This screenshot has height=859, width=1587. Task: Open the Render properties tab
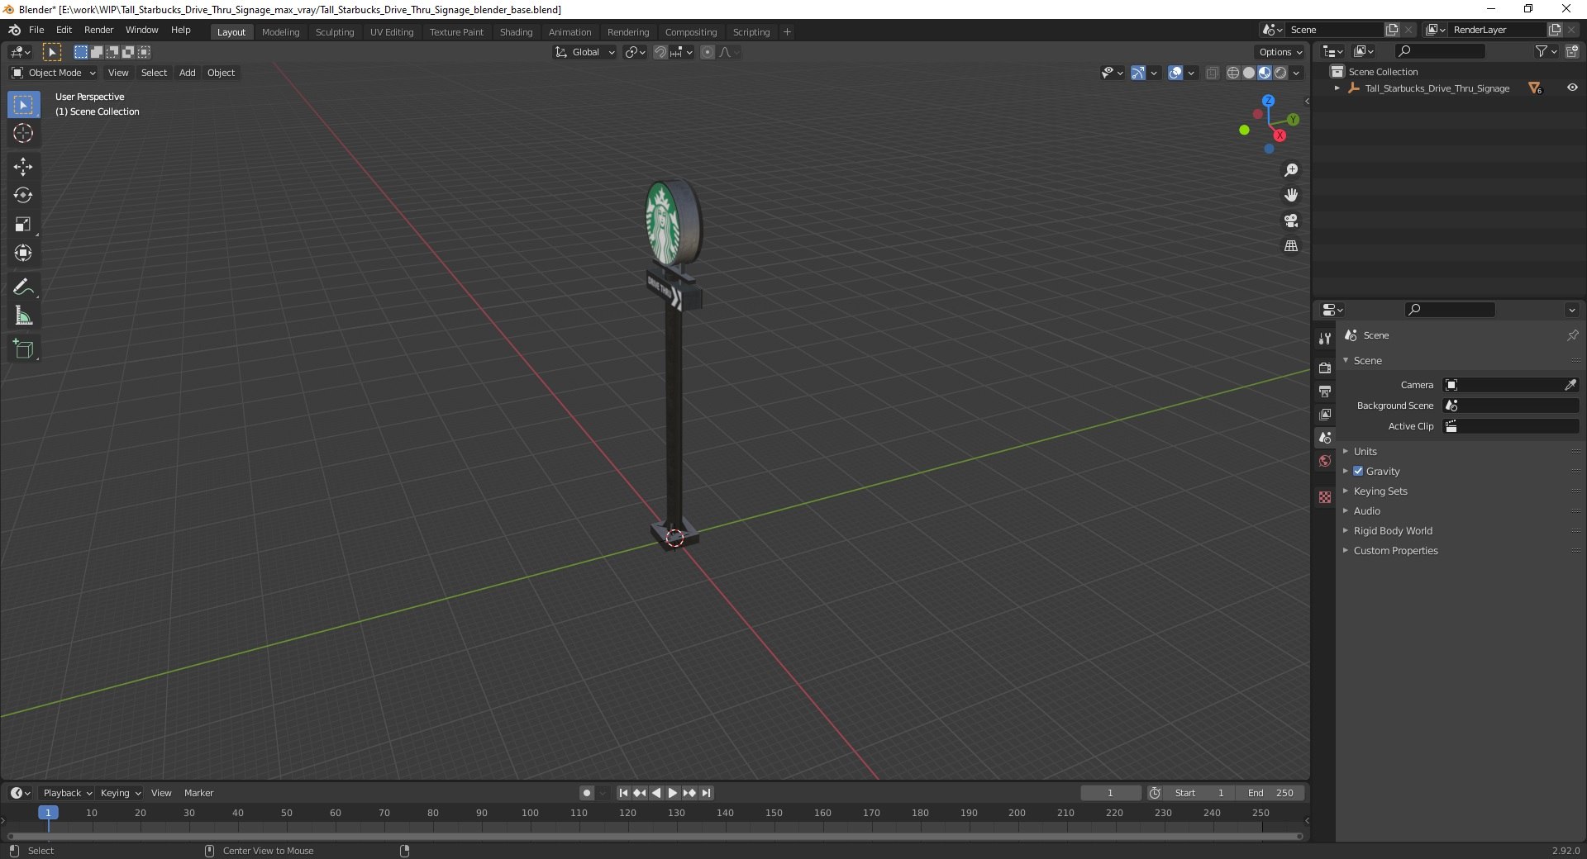click(x=1325, y=368)
